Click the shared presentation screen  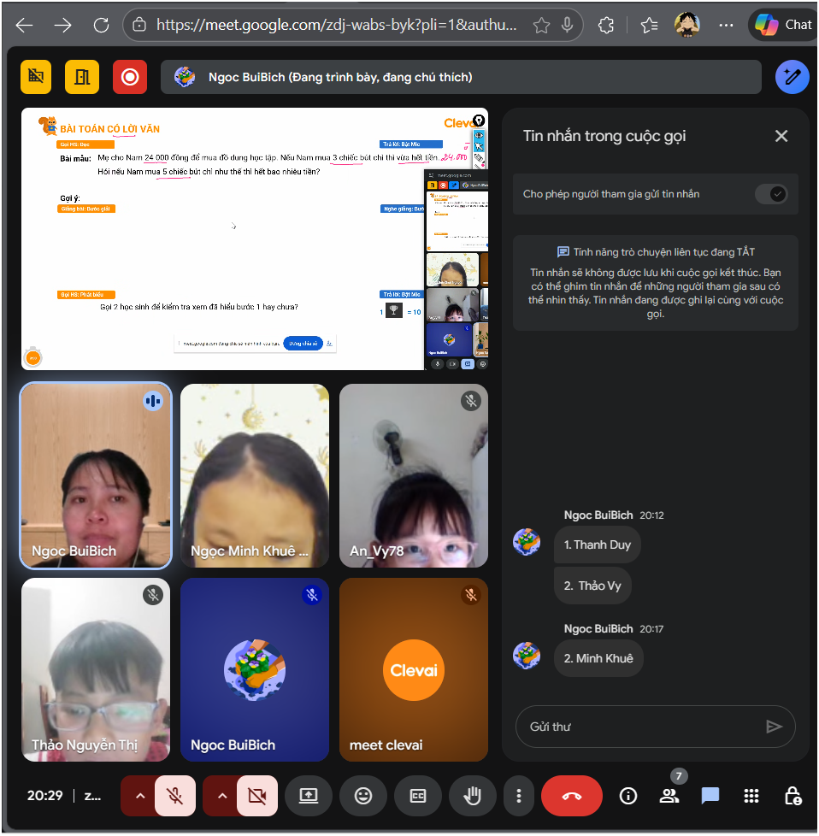tap(255, 238)
